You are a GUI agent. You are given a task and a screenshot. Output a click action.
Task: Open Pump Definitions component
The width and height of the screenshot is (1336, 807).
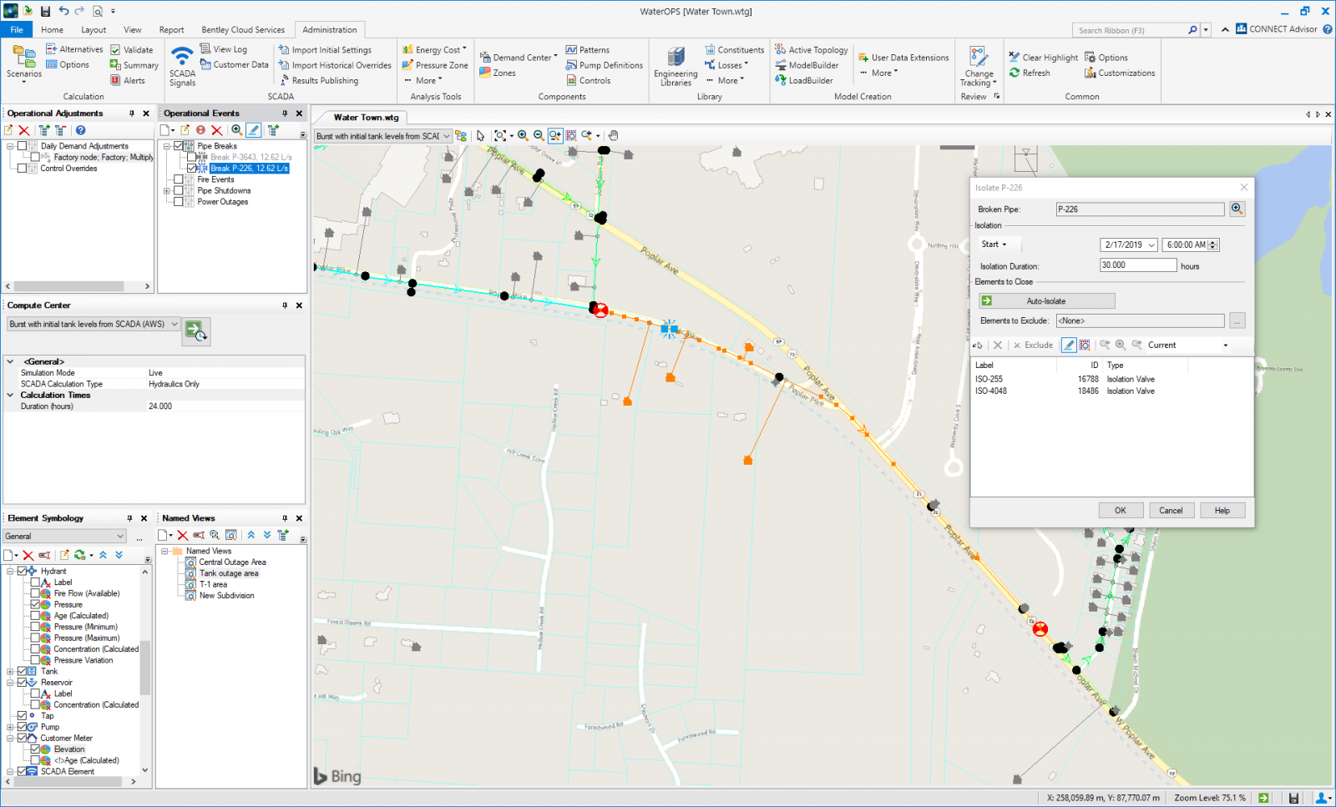[x=604, y=65]
